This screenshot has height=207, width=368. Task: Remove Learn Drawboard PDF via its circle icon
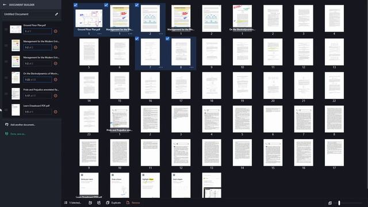[x=56, y=112]
